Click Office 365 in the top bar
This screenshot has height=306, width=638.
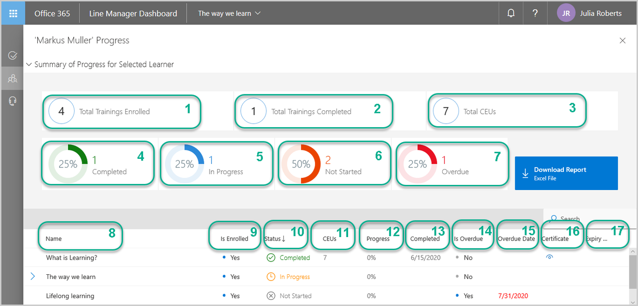tap(52, 13)
